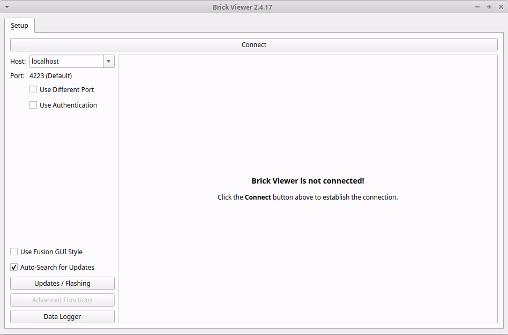This screenshot has width=508, height=335.
Task: Disable Auto-Search for Updates
Action: click(14, 267)
